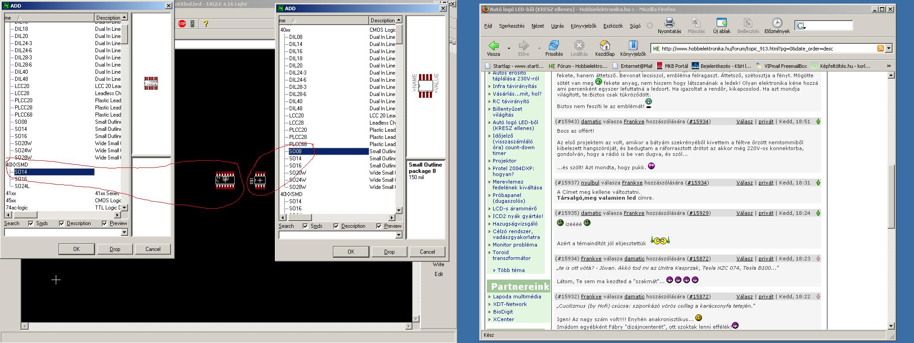
Task: Click the red STOP icon in the EAGLE toolbar
Action: point(182,24)
